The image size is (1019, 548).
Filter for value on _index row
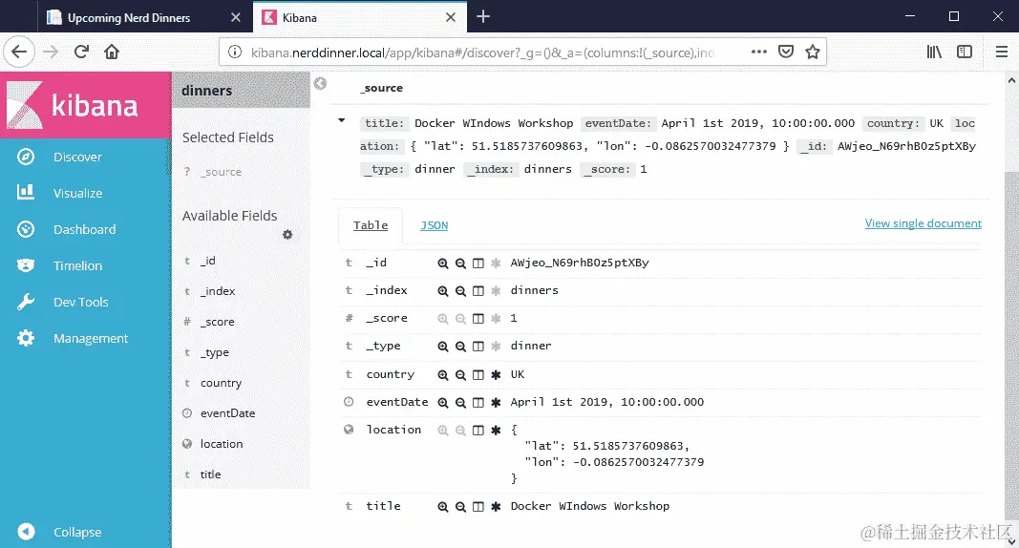coord(442,291)
